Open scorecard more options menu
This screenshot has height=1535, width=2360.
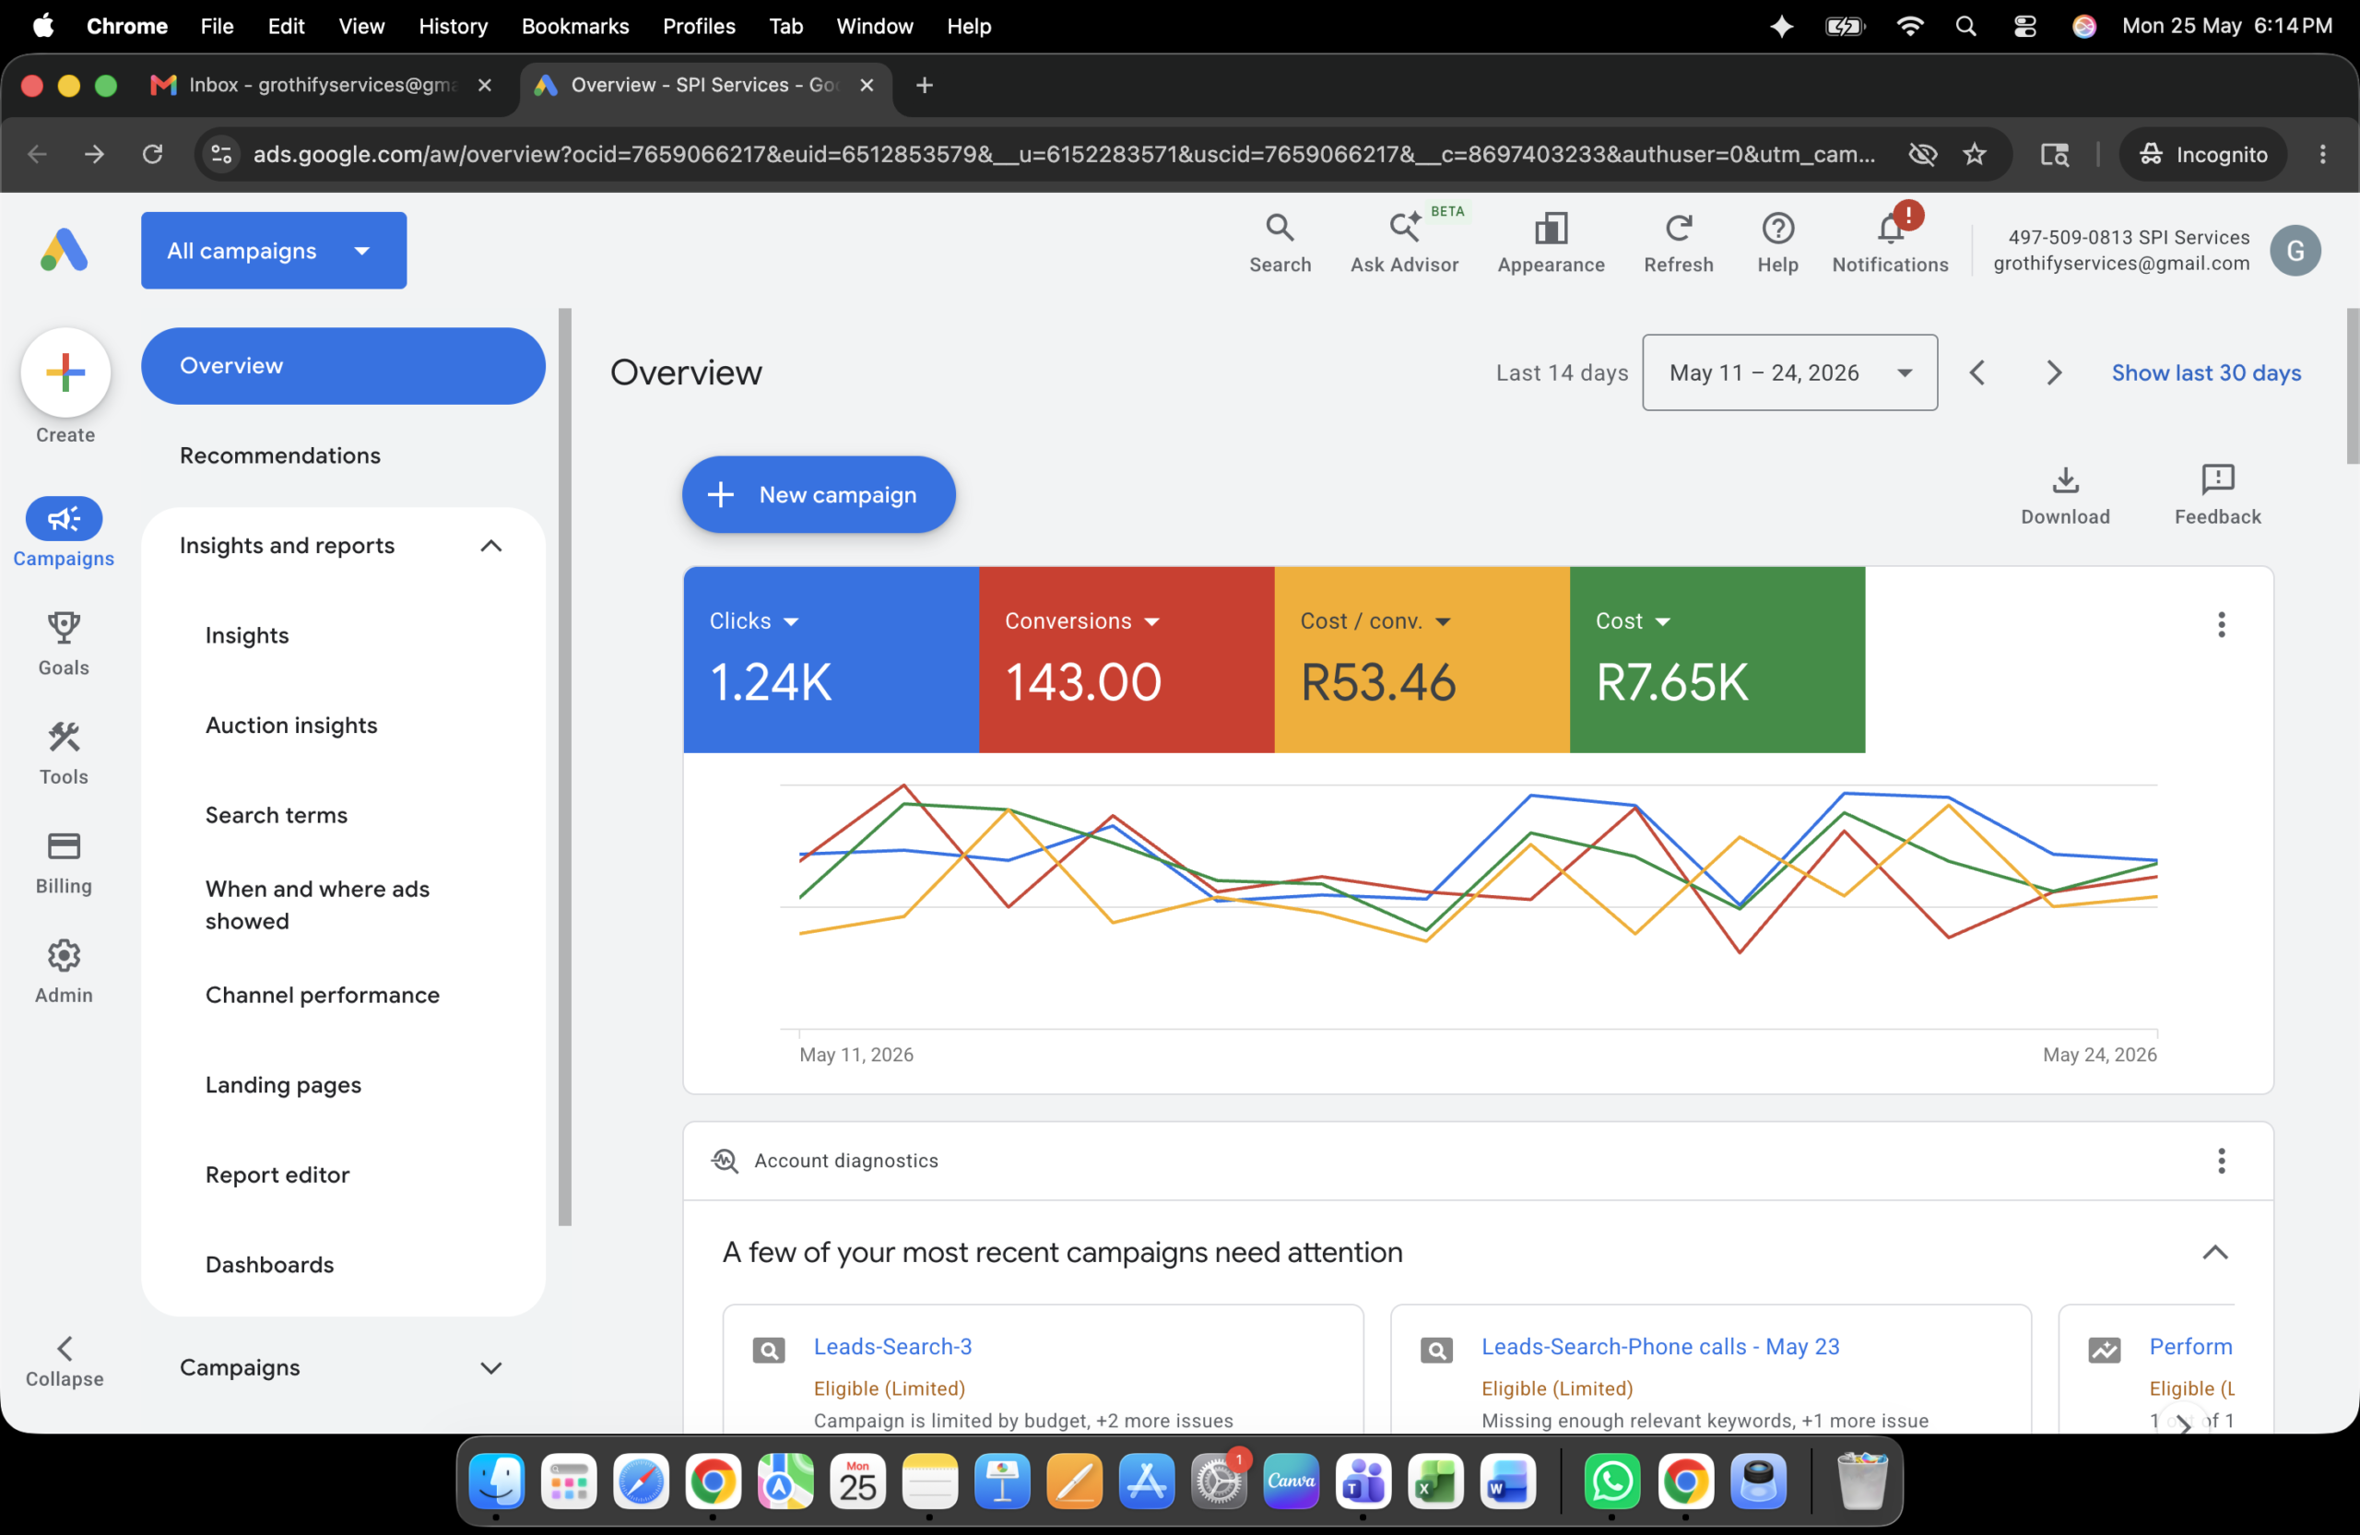pyautogui.click(x=2220, y=625)
